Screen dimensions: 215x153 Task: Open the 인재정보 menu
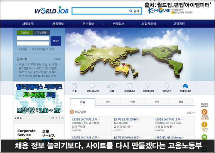click(119, 24)
